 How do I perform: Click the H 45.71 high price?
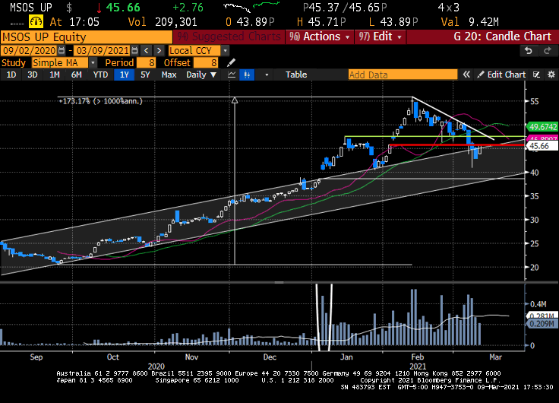coord(321,22)
